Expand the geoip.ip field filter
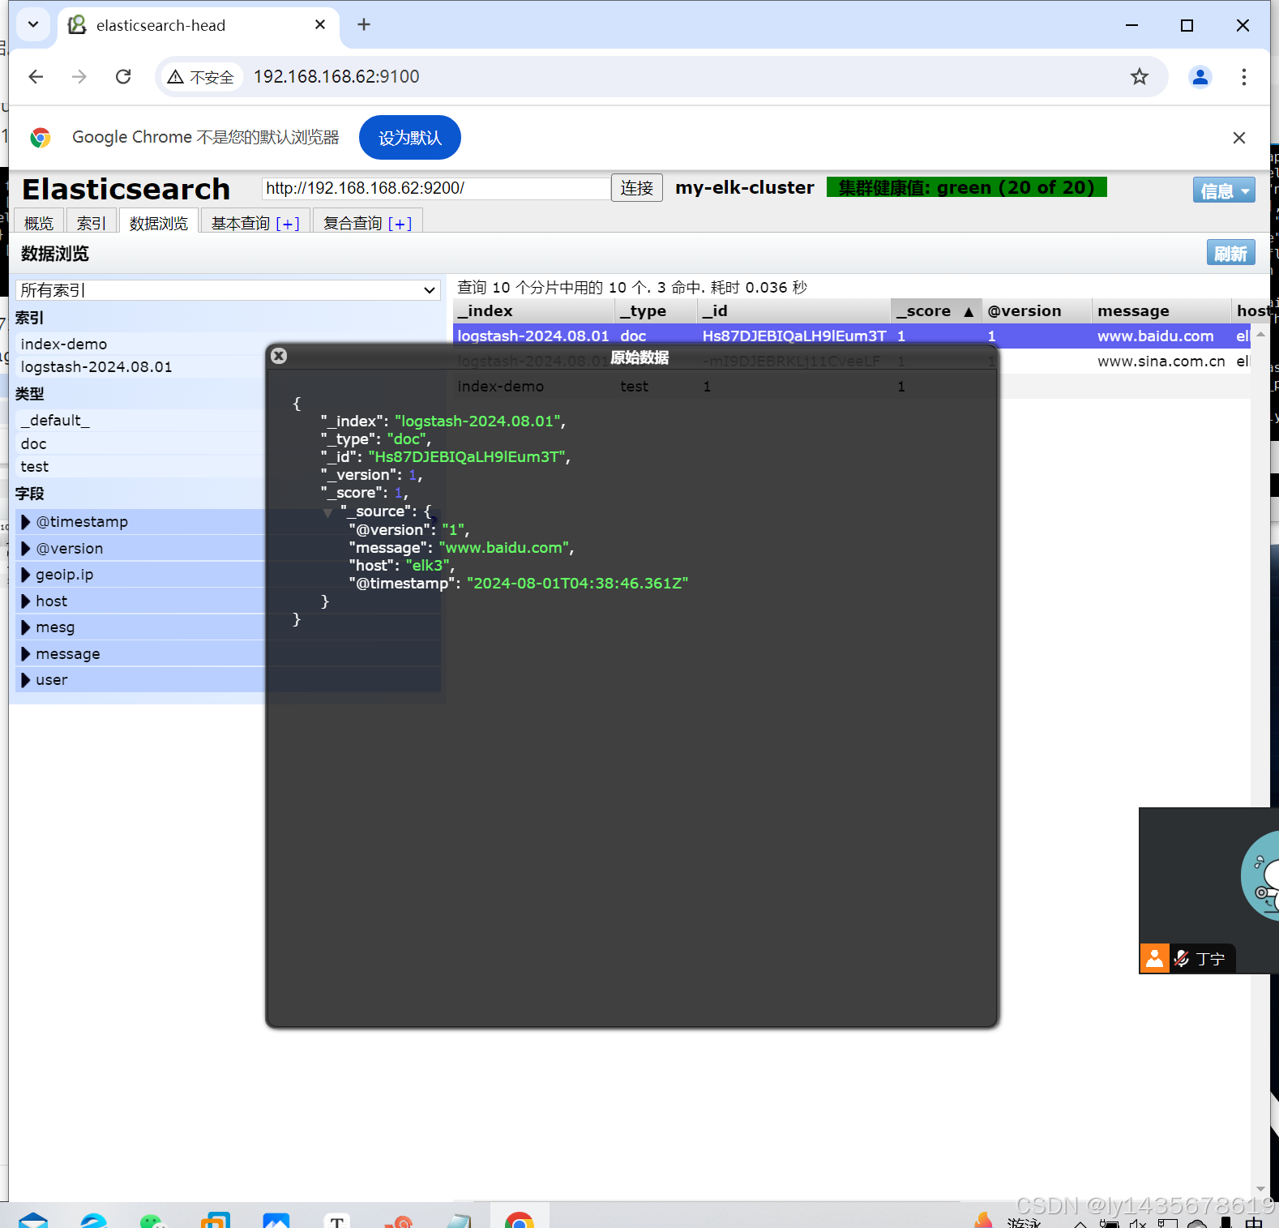Image resolution: width=1279 pixels, height=1228 pixels. (x=26, y=575)
